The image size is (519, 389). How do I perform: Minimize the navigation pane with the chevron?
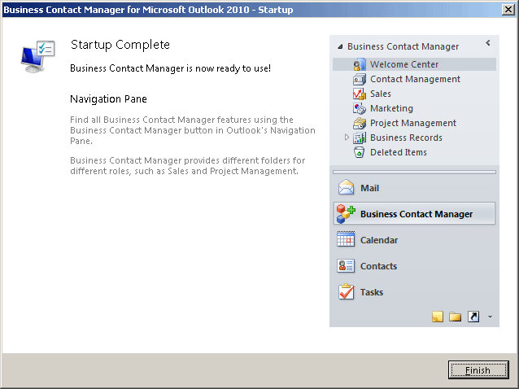click(x=488, y=42)
